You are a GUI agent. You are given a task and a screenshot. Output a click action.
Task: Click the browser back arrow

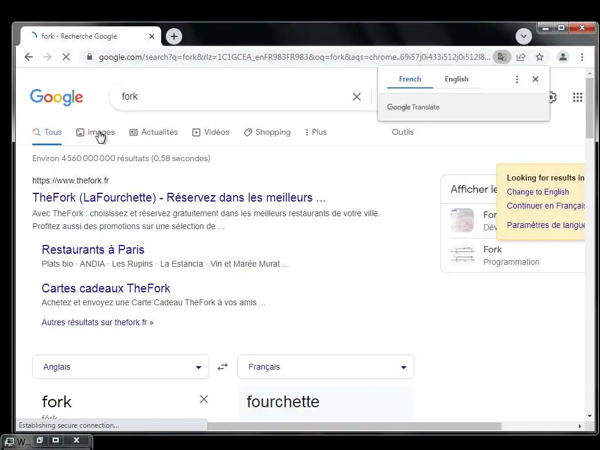(29, 57)
